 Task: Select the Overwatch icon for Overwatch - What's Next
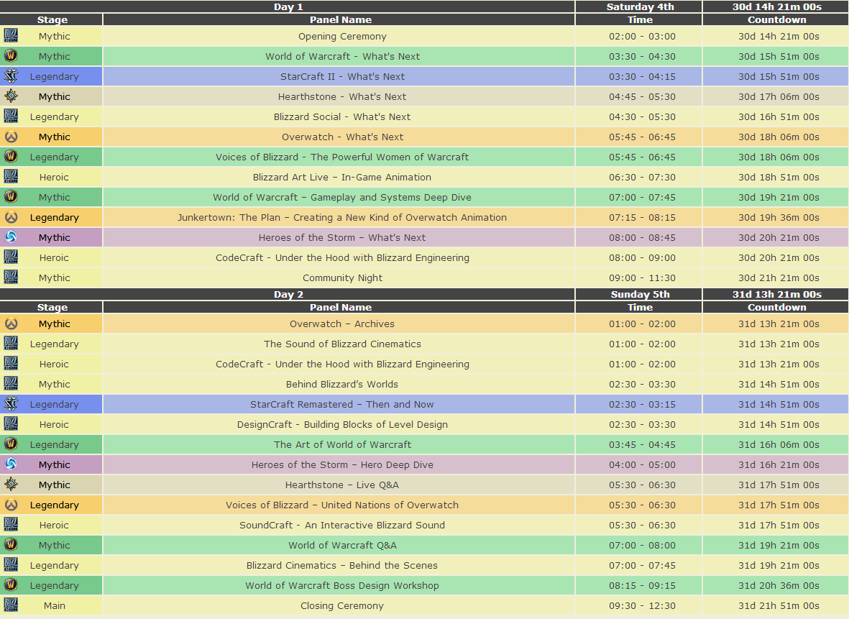[x=11, y=137]
